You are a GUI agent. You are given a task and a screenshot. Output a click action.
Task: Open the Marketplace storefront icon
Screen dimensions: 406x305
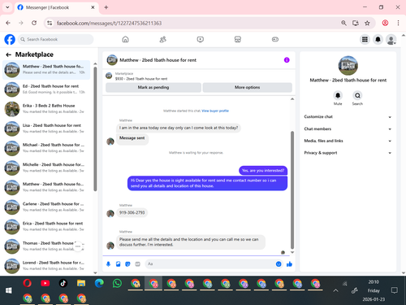tap(237, 39)
